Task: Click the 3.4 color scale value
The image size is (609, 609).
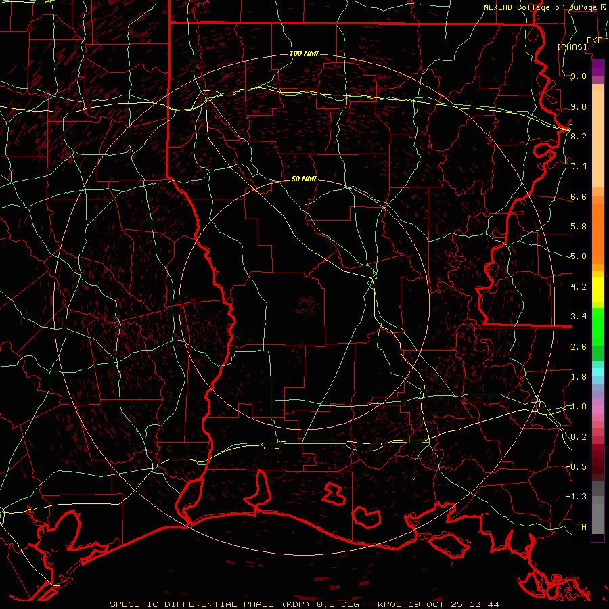Action: click(x=579, y=317)
